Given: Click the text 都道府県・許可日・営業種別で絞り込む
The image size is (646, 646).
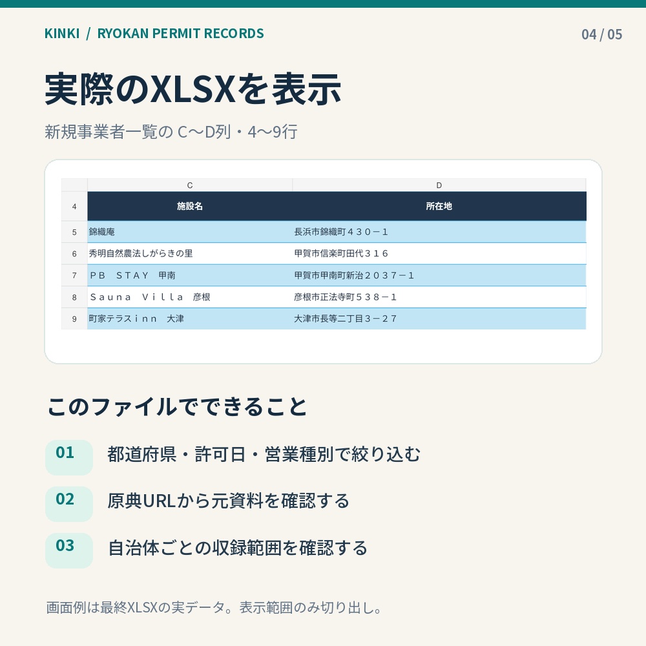Looking at the screenshot, I should coord(264,454).
